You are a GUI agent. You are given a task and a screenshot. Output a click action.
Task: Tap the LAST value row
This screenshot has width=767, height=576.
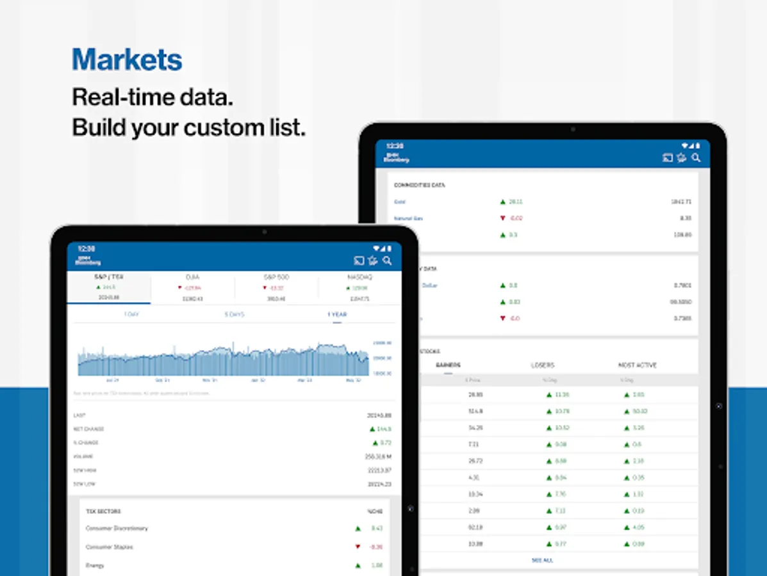233,415
